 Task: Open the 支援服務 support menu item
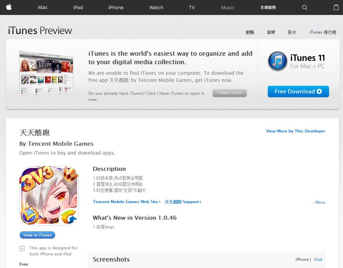[268, 7]
